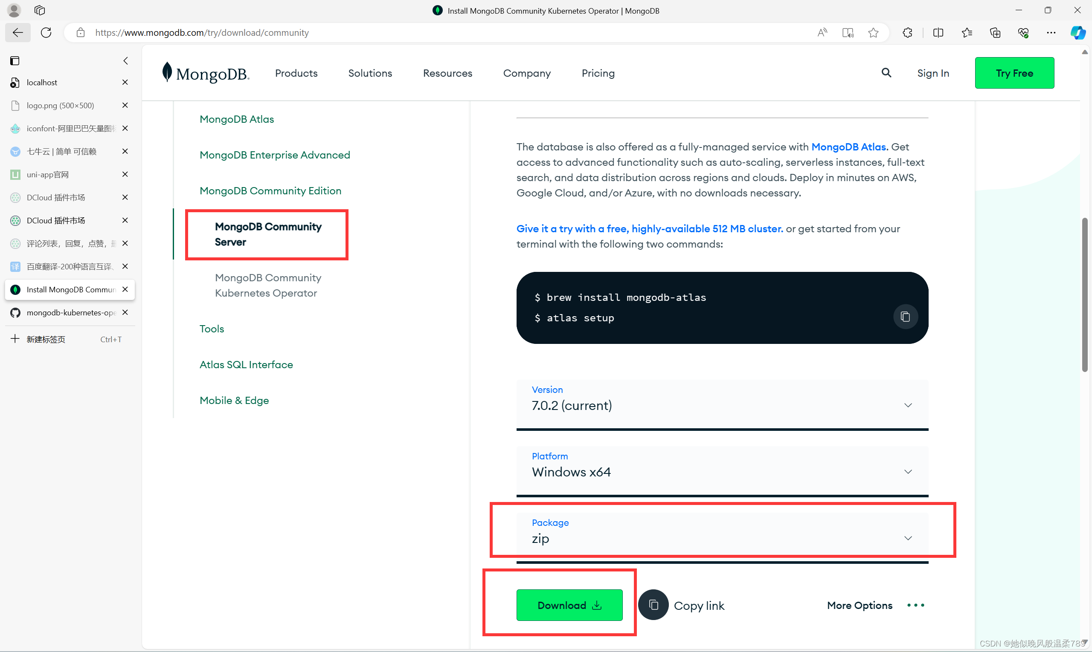Screen dimensions: 1092x652
Task: Open the Collections icon
Action: pyautogui.click(x=995, y=32)
